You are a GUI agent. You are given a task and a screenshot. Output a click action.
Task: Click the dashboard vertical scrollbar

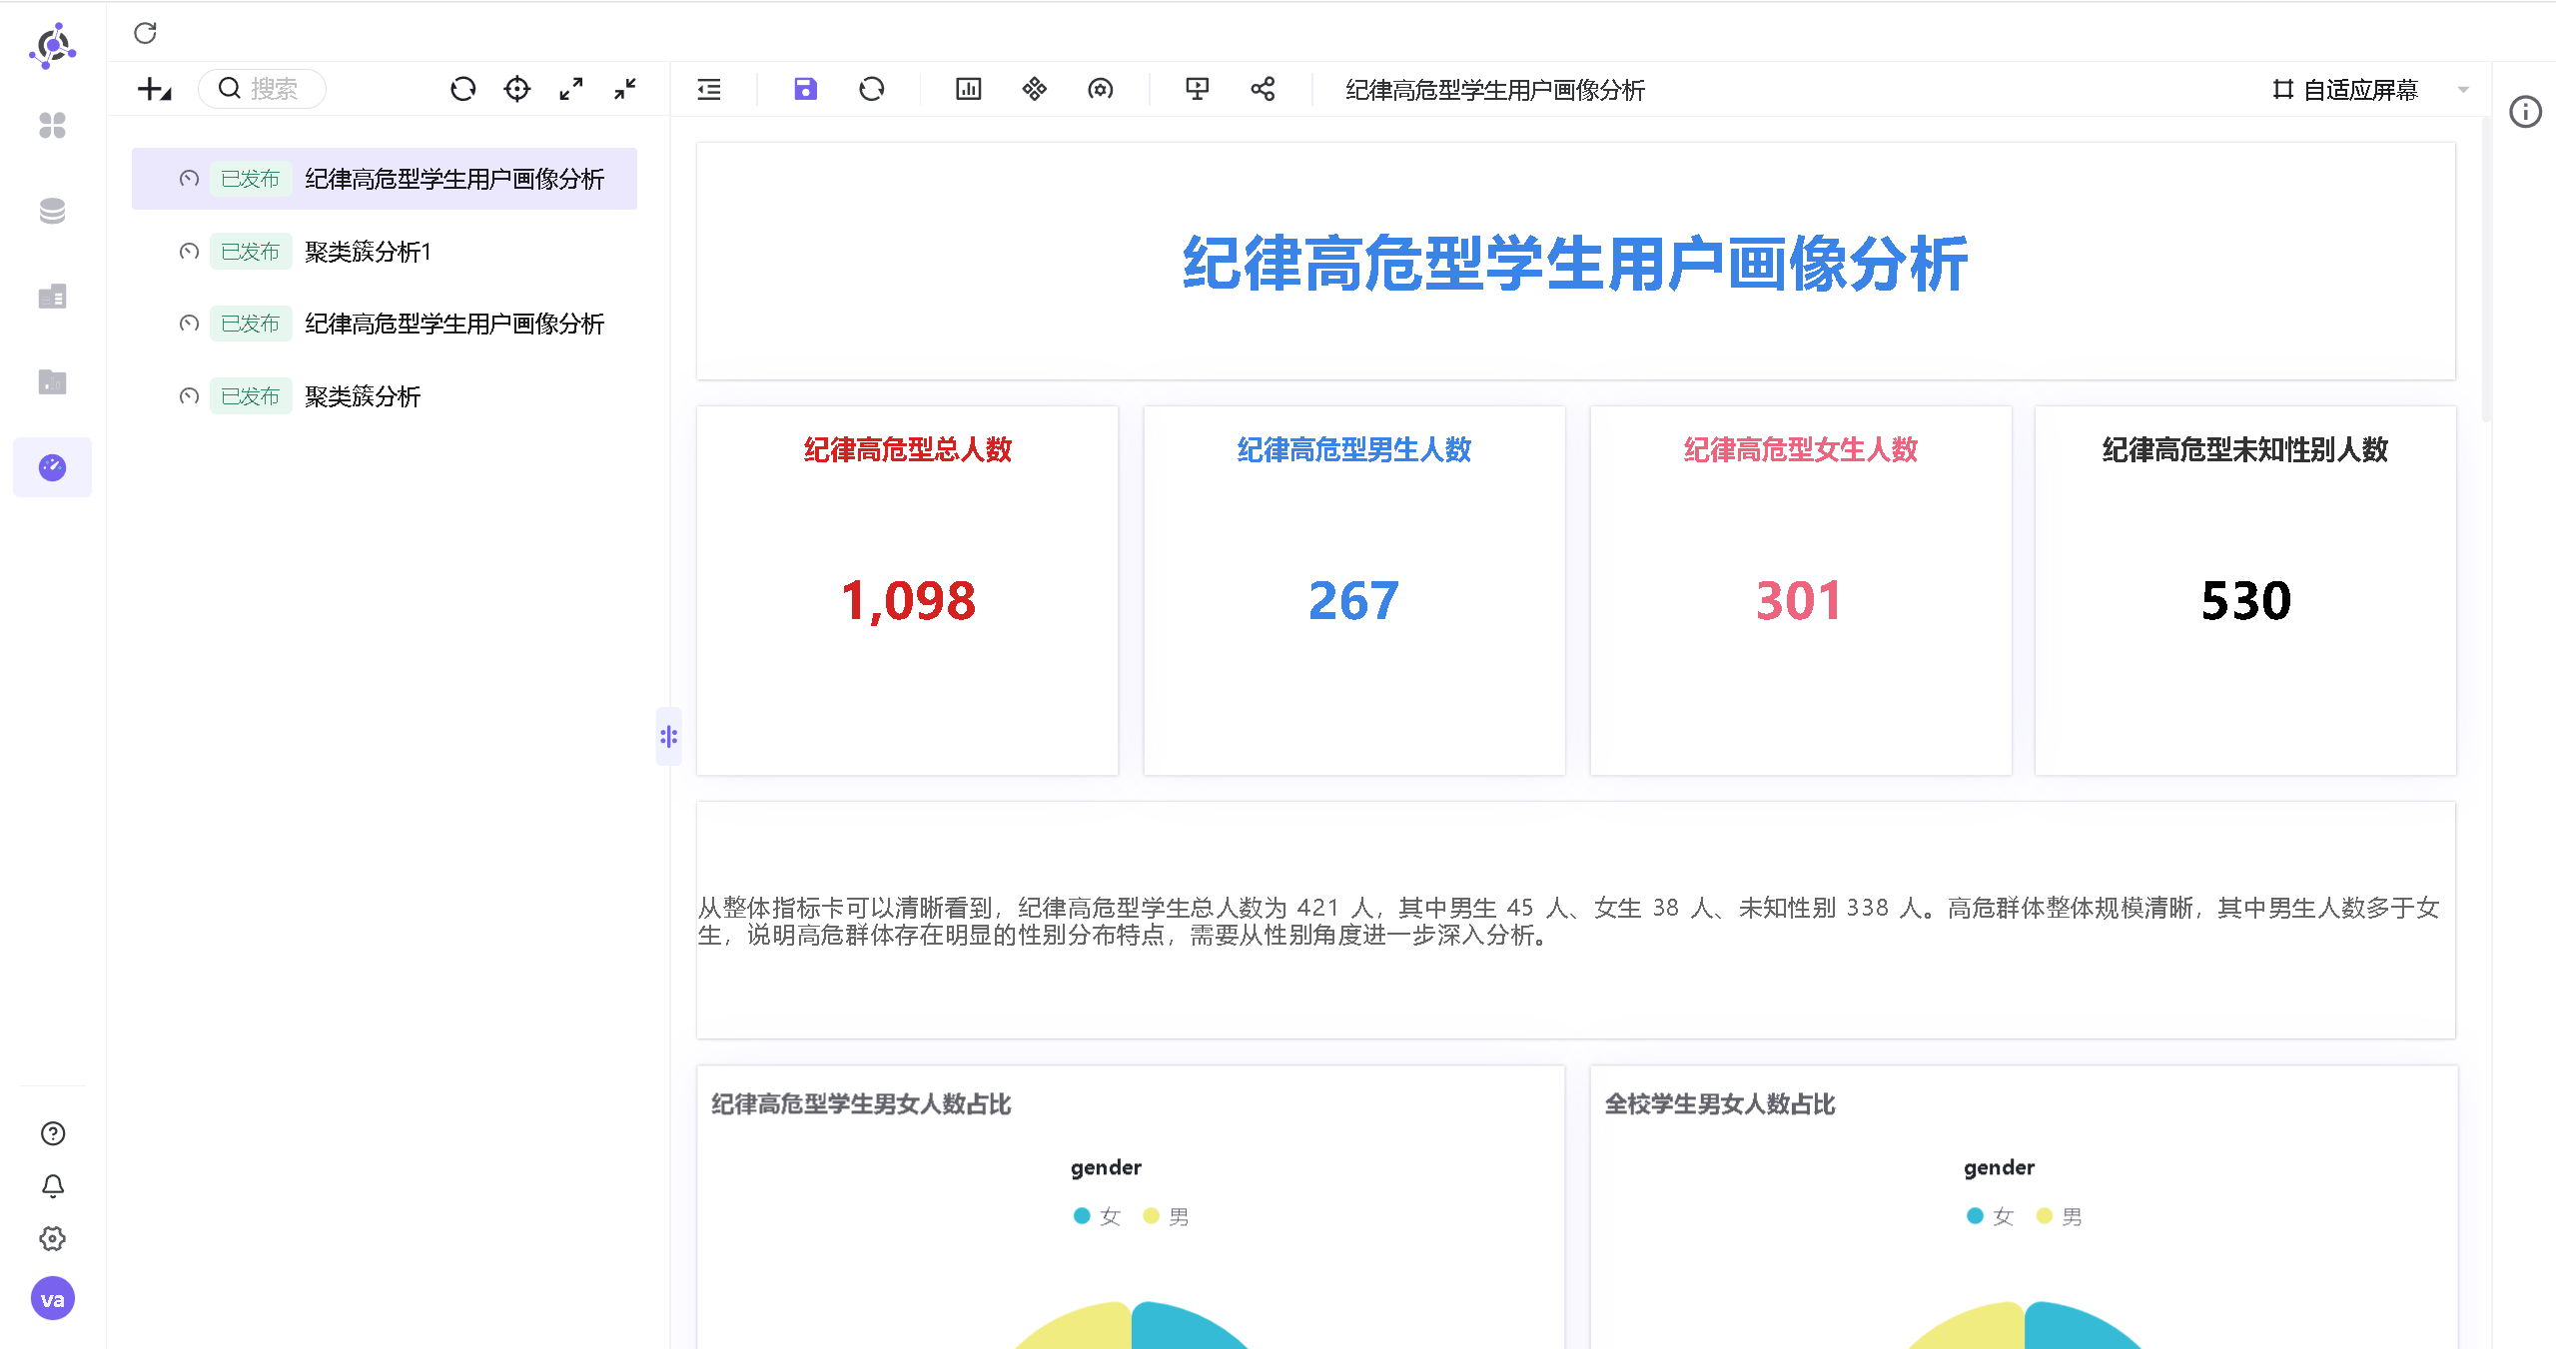(2486, 270)
